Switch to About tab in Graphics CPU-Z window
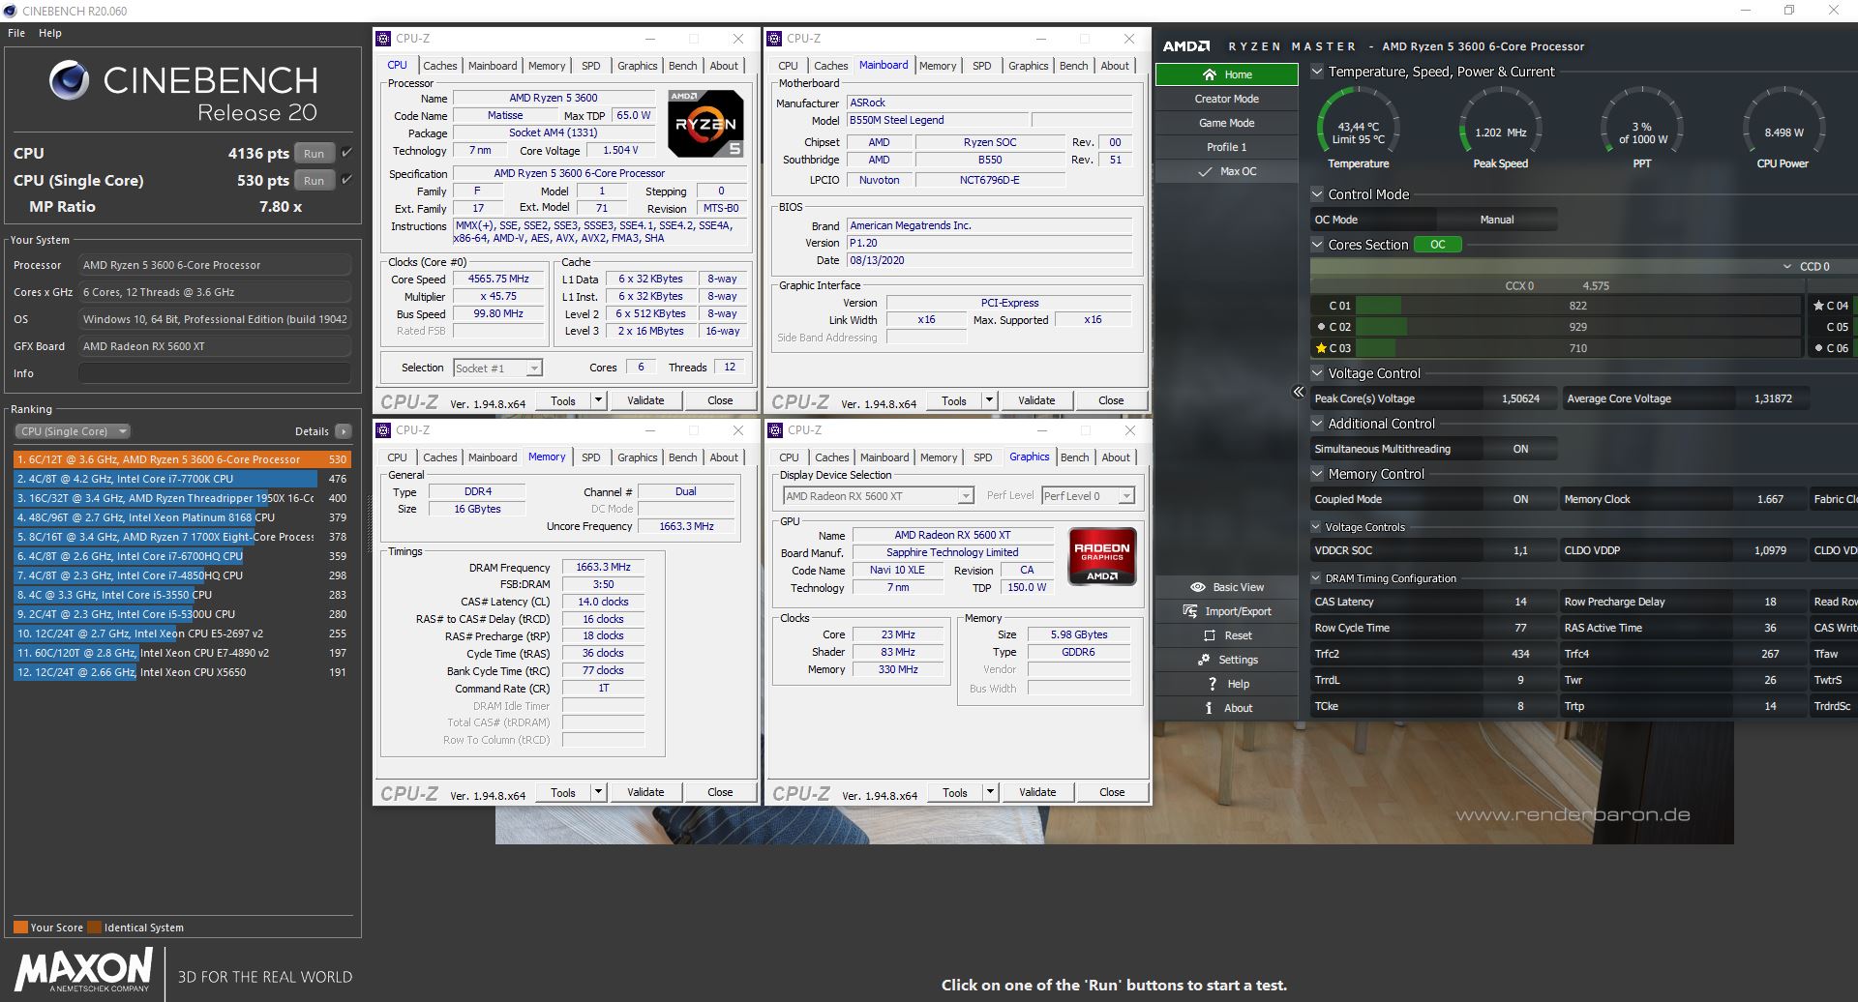1858x1002 pixels. (1115, 457)
